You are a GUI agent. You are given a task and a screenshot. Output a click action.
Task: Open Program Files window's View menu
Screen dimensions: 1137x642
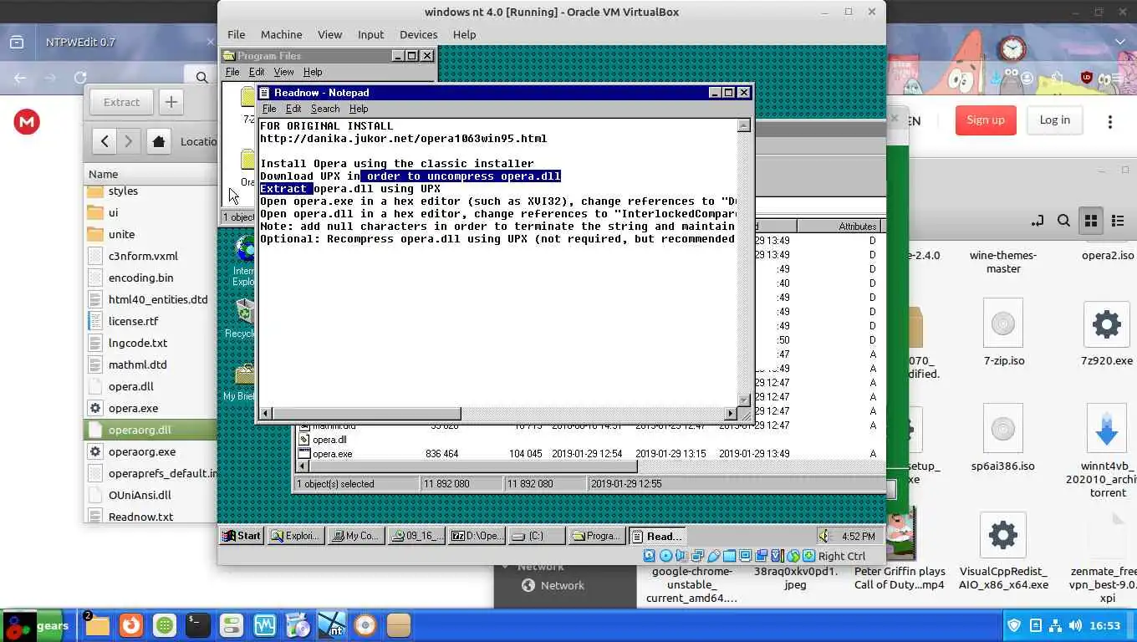pyautogui.click(x=283, y=72)
